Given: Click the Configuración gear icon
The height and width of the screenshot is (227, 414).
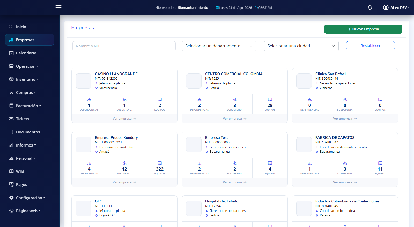Looking at the screenshot, I should tap(11, 198).
